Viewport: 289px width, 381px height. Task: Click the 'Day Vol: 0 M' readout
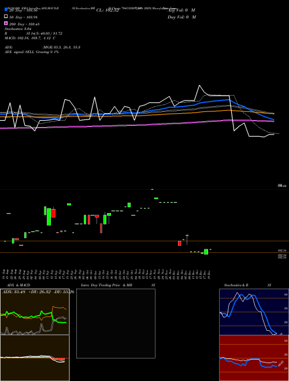[181, 17]
